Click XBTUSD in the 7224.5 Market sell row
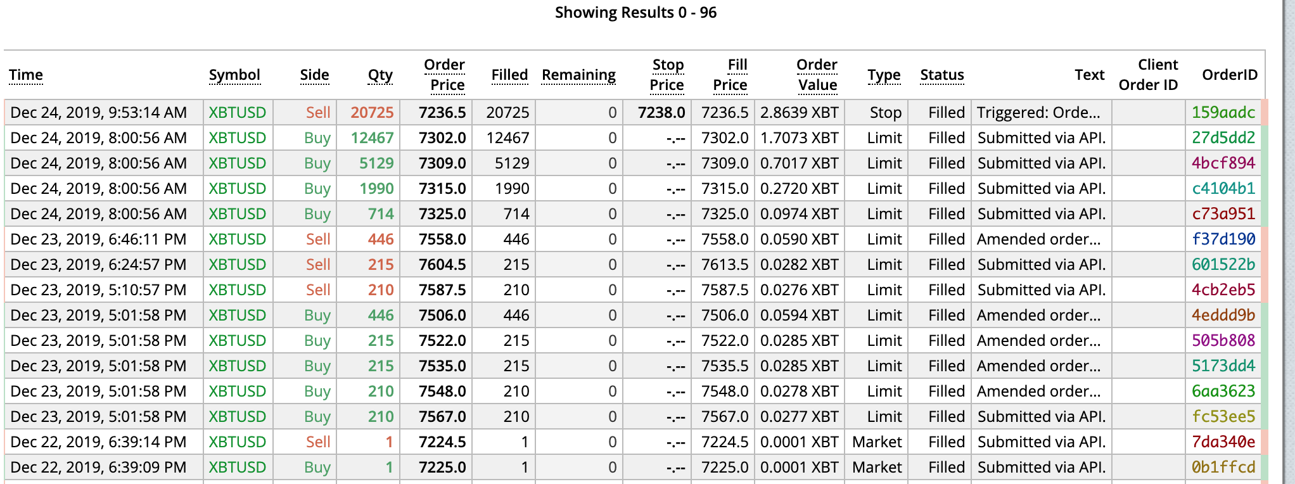 pyautogui.click(x=238, y=442)
